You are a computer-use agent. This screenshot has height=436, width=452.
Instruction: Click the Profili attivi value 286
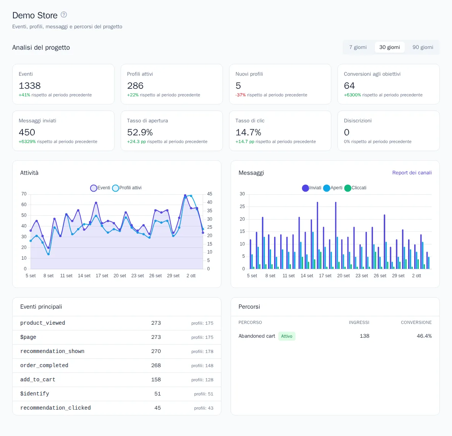pos(135,86)
